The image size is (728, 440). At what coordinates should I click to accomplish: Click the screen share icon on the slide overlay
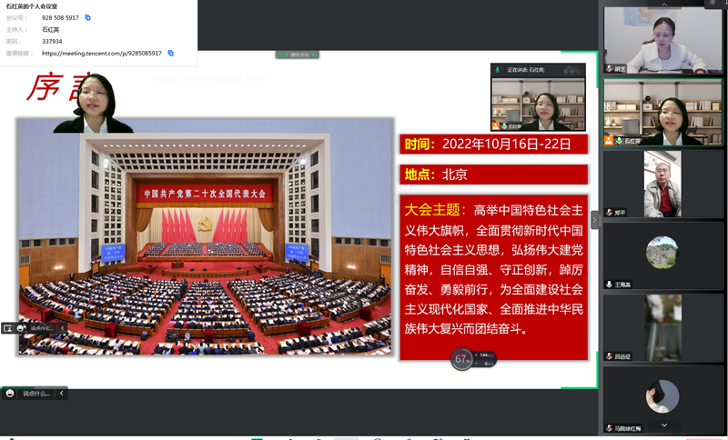pyautogui.click(x=8, y=327)
